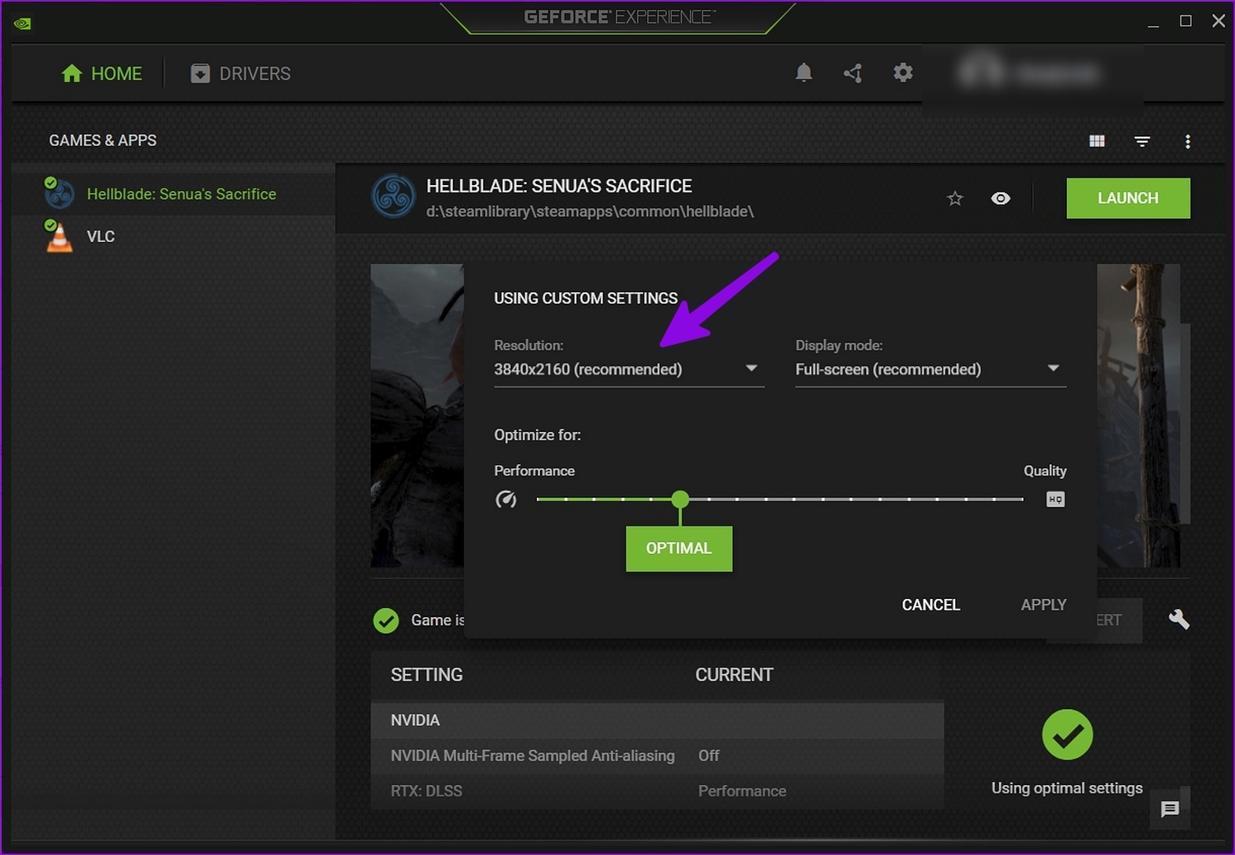Click the wrench custom settings icon
This screenshot has height=855, width=1235.
1179,619
